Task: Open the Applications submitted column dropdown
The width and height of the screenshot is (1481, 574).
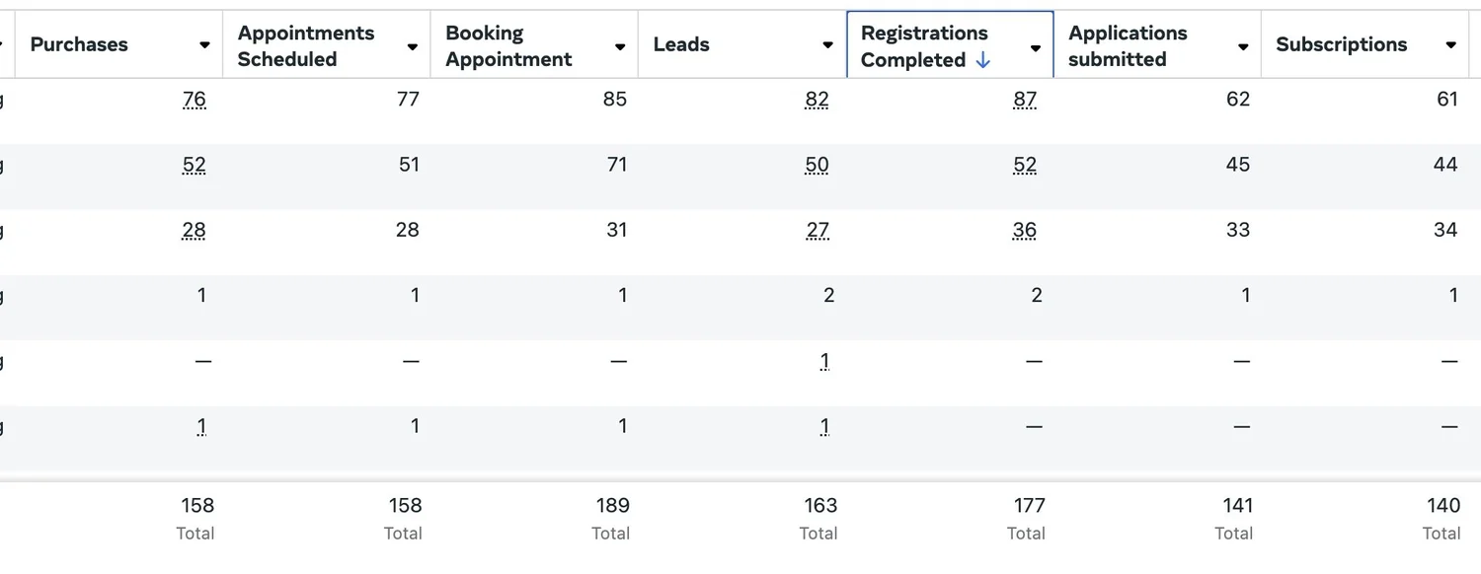Action: point(1242,44)
